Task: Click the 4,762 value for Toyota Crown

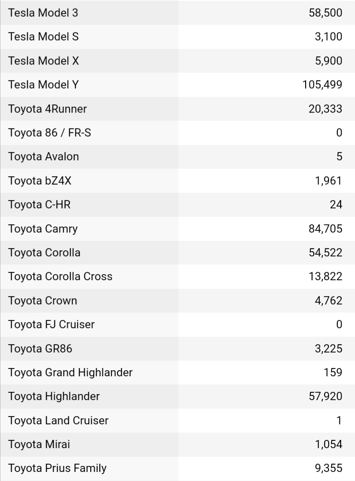Action: point(328,300)
